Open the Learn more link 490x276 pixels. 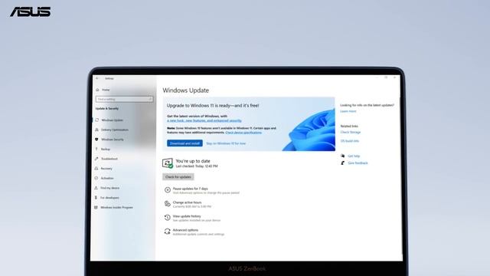(x=348, y=111)
